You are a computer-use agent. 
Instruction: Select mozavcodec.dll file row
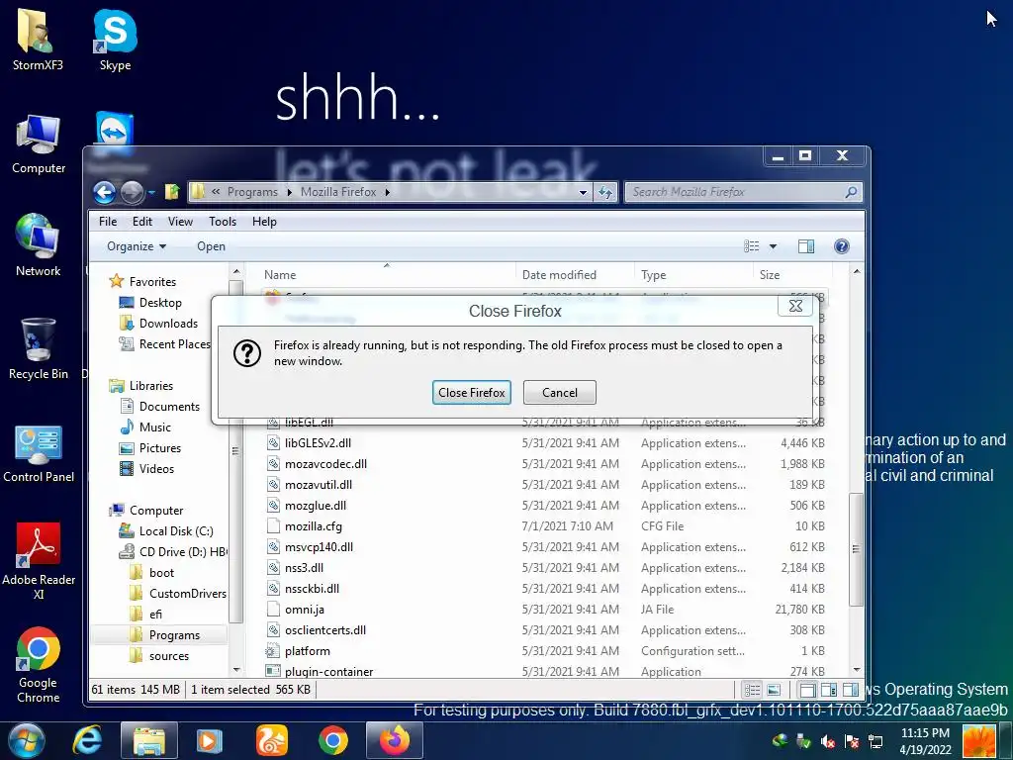pyautogui.click(x=546, y=463)
